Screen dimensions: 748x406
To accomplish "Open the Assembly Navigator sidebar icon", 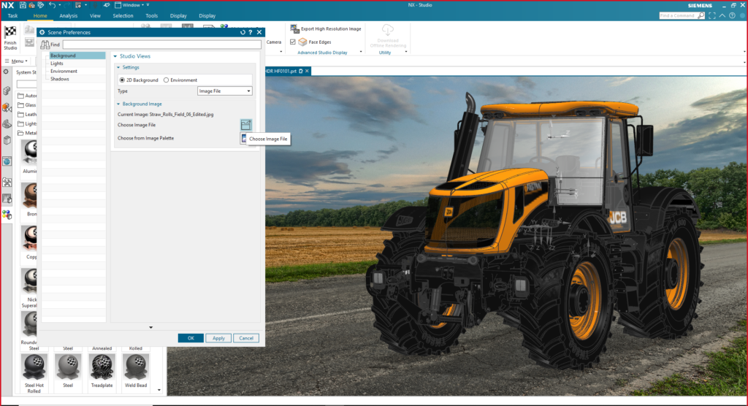I will pyautogui.click(x=7, y=91).
